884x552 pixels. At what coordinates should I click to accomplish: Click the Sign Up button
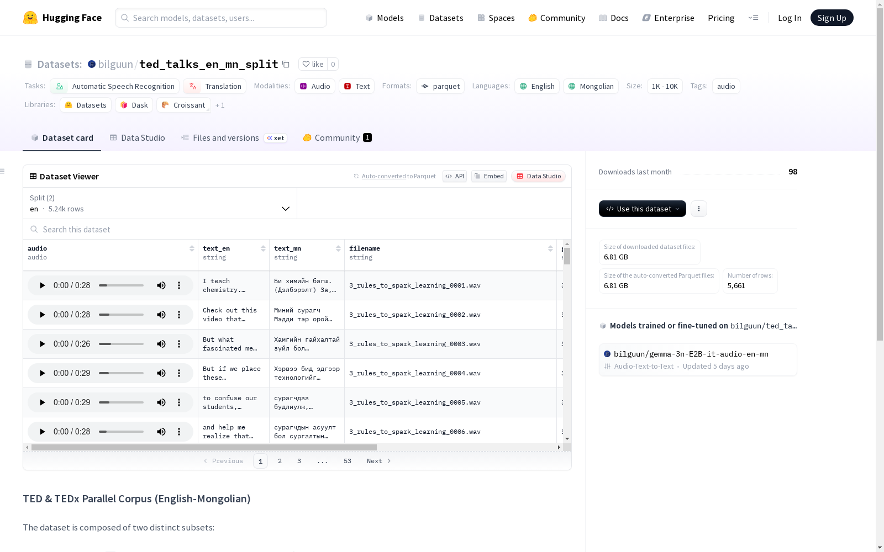coord(832,18)
